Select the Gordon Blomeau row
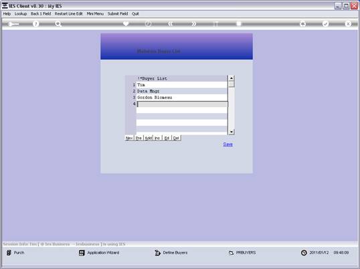This screenshot has width=360, height=269. tap(182, 98)
